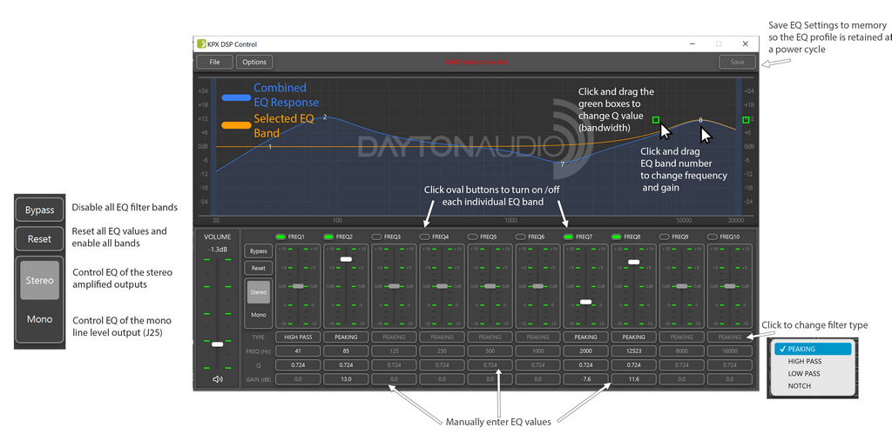Disable the FREQ8 band oval button

pos(617,237)
